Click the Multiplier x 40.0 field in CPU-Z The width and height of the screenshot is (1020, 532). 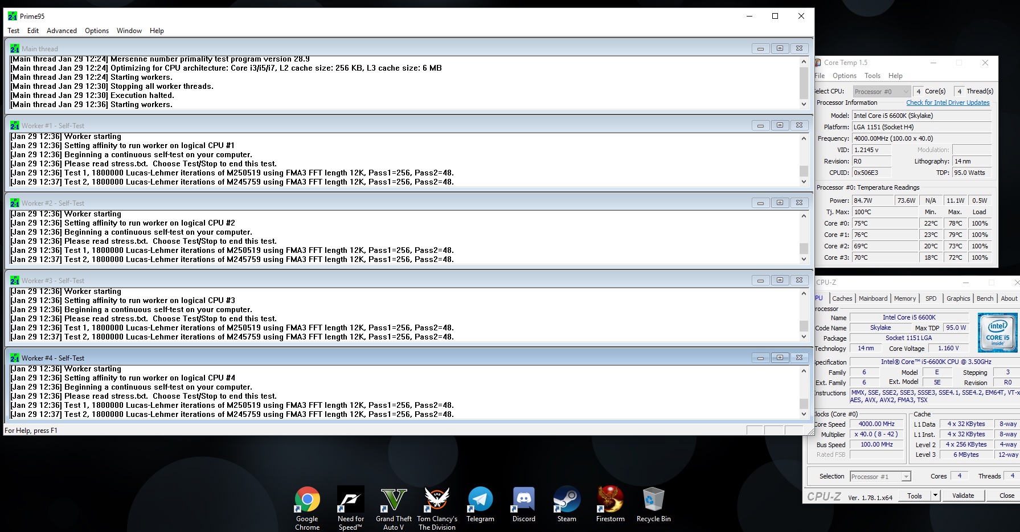pyautogui.click(x=876, y=434)
